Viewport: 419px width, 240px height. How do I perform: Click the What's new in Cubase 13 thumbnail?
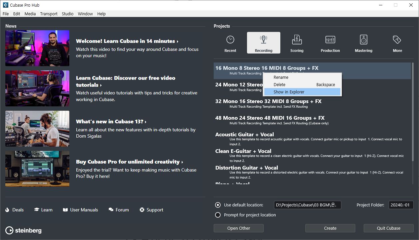(37, 129)
